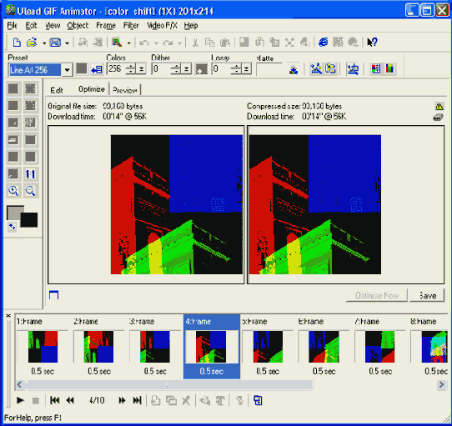Click the black background color swatch

(x=29, y=220)
